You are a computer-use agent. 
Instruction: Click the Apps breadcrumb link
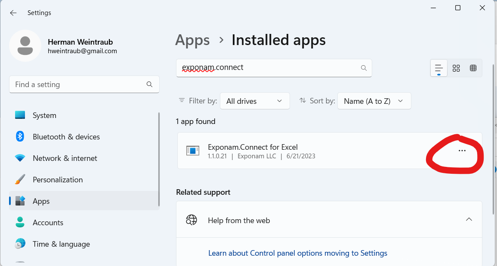coord(192,40)
